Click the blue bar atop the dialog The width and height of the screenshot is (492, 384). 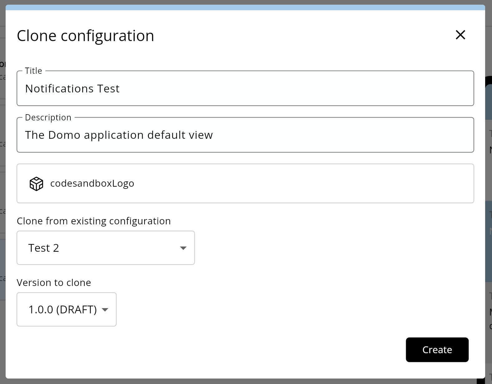click(245, 7)
